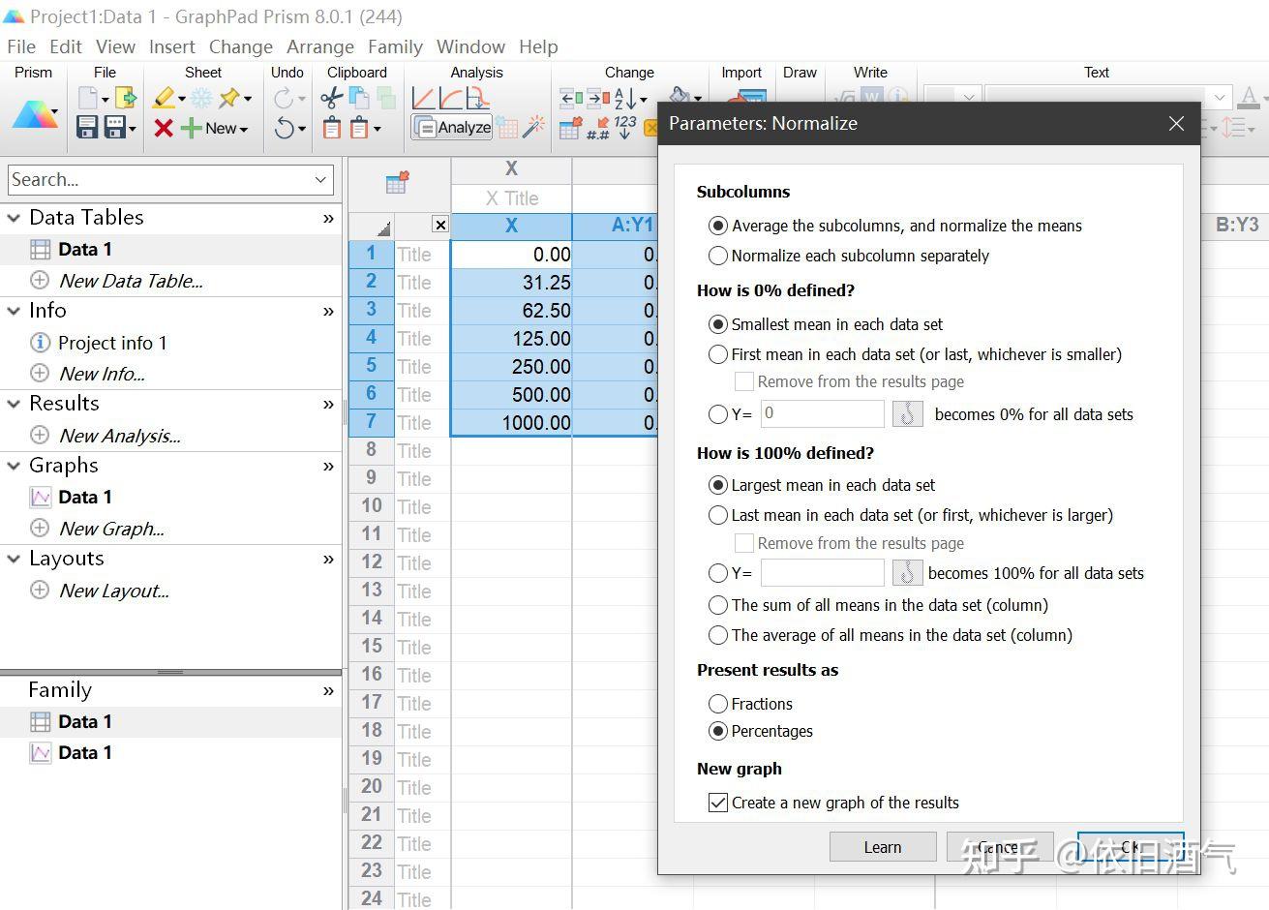This screenshot has width=1269, height=910.
Task: Collapse the Layouts section
Action: pos(14,559)
